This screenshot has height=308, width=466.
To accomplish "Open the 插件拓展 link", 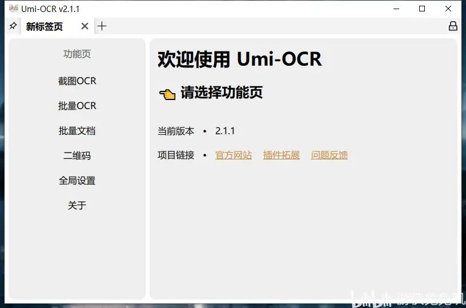I will (281, 155).
